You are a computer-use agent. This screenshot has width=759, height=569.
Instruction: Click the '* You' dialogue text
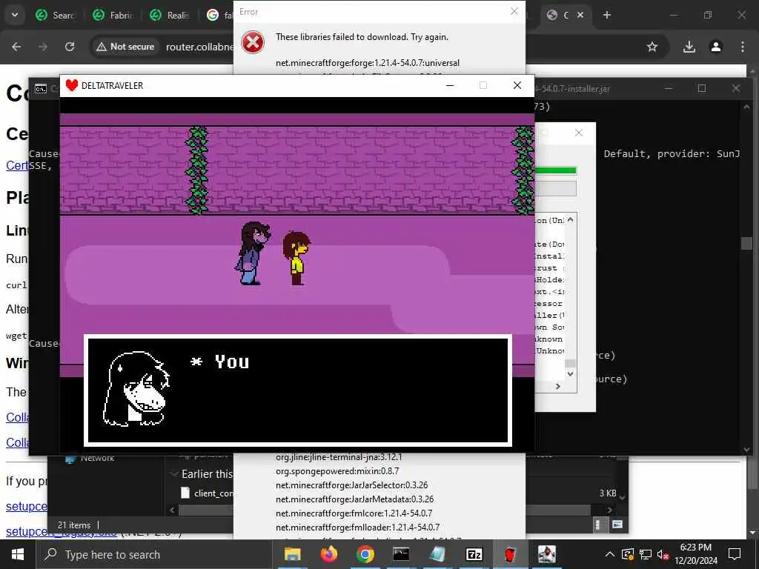coord(220,362)
